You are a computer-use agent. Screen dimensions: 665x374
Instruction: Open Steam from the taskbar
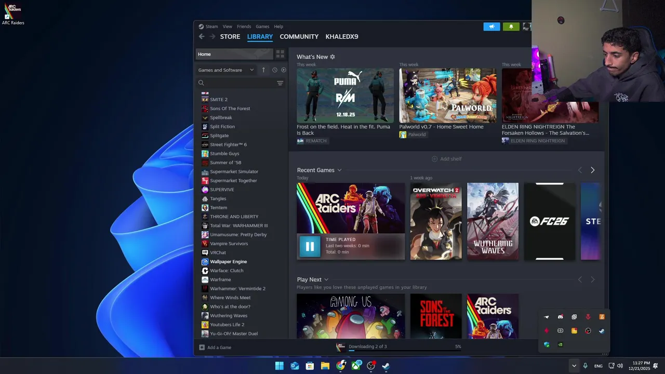click(x=386, y=366)
